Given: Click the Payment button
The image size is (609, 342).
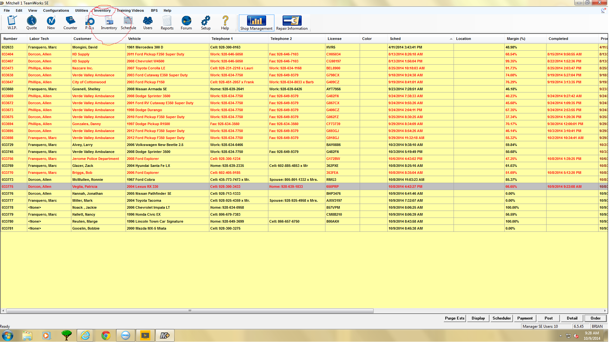Looking at the screenshot, I should click(525, 318).
